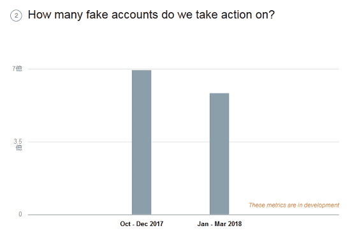This screenshot has width=357, height=233.
Task: Click the Jan - Mar 2018 axis label
Action: coord(219,224)
